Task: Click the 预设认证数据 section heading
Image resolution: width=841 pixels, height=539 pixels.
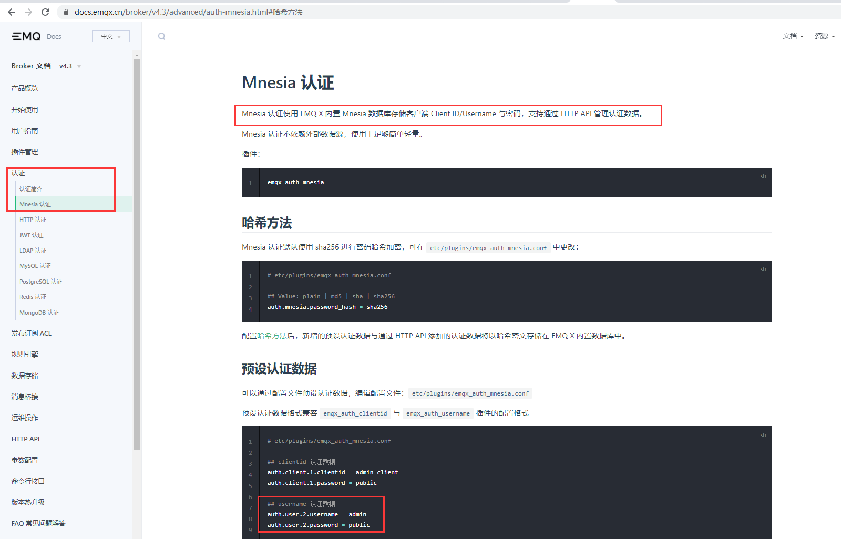Action: (x=279, y=369)
